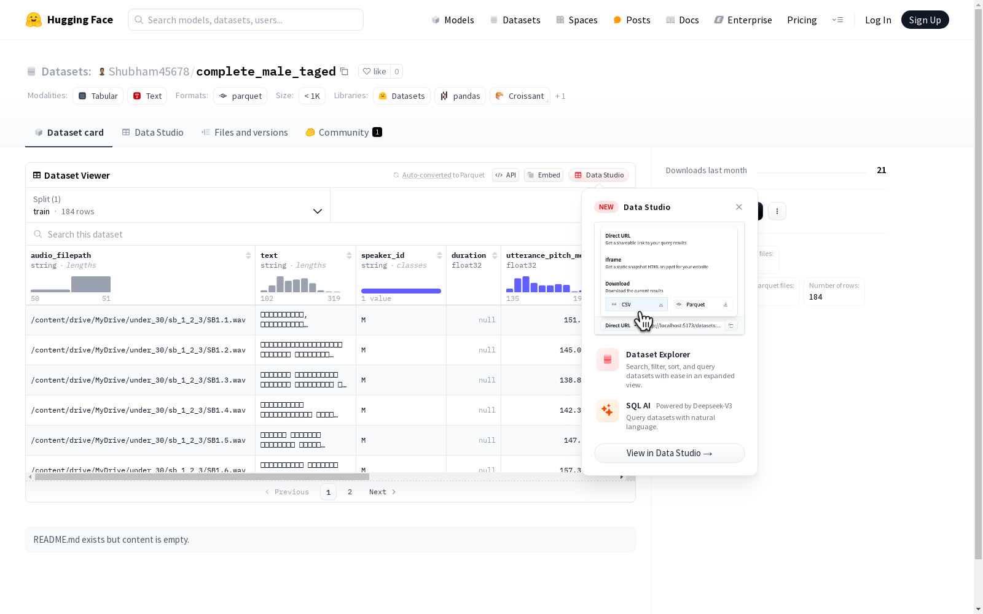Open the Shubham45678 user profile
Viewport: 983px width, 614px height.
(149, 71)
